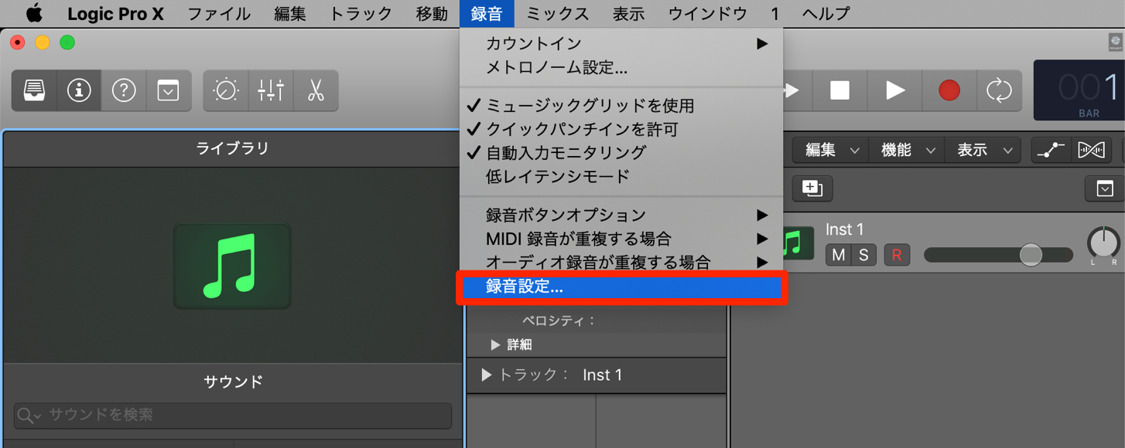The image size is (1125, 448).
Task: Toggle the Inspector info icon
Action: point(78,90)
